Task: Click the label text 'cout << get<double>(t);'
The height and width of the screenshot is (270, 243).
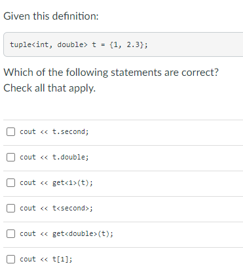Action: [x=66, y=233]
